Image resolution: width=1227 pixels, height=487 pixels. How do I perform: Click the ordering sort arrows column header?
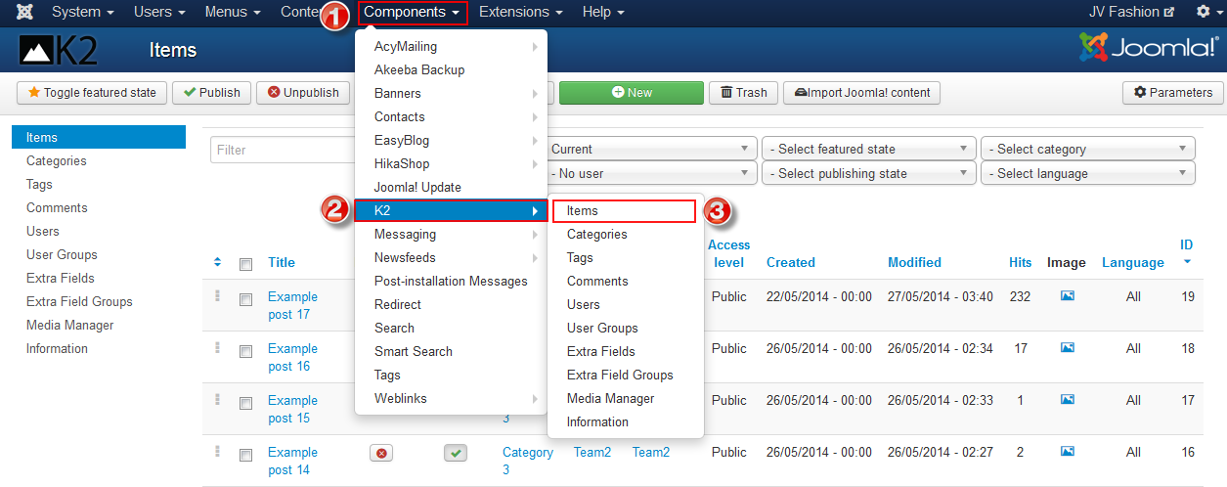pos(217,262)
